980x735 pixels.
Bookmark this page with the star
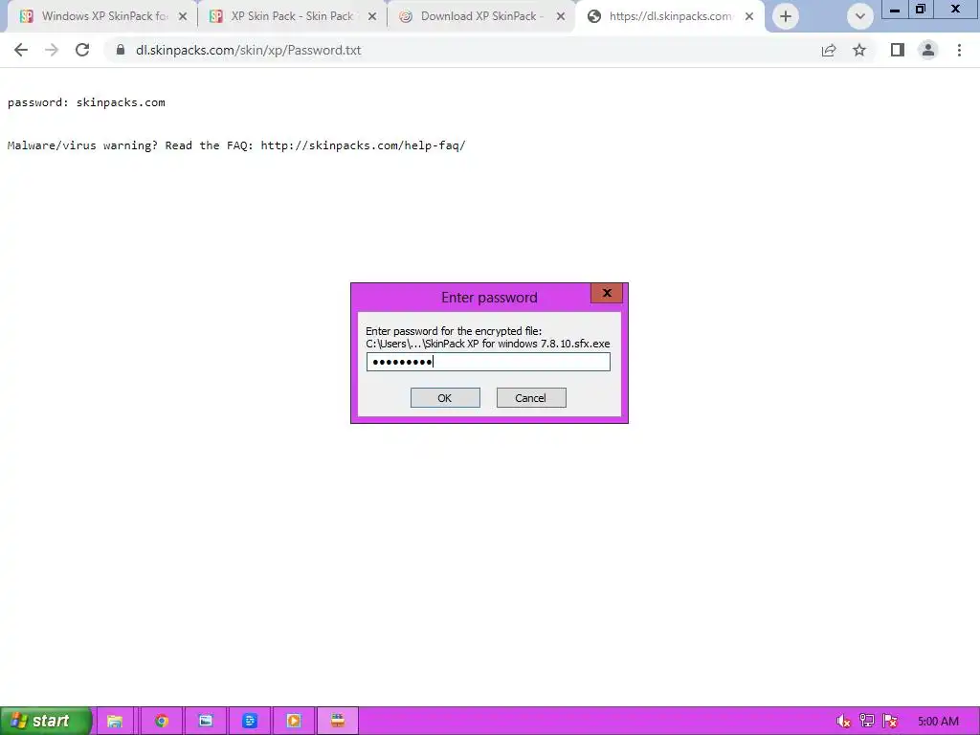point(859,50)
